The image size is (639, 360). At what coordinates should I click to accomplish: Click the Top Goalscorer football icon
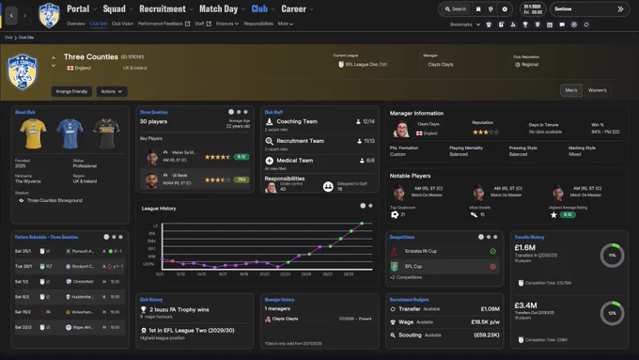click(395, 214)
